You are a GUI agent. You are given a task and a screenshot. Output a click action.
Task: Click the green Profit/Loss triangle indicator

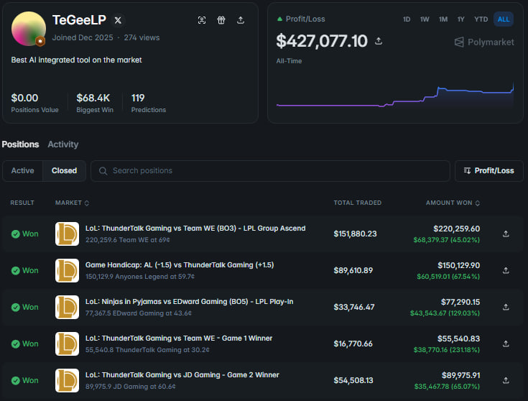(x=279, y=19)
